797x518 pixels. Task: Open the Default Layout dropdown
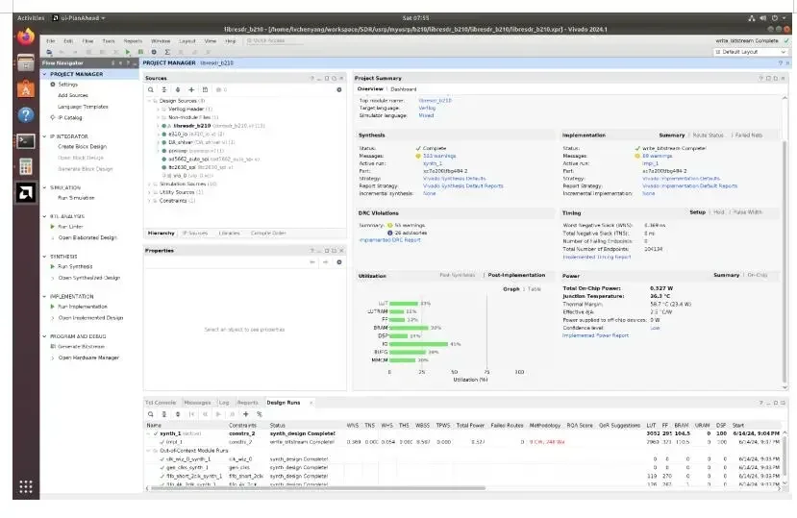(x=748, y=52)
